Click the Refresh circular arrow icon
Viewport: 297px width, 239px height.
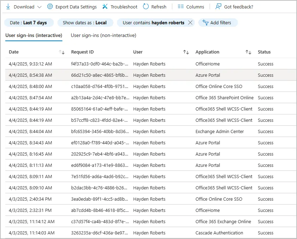pyautogui.click(x=146, y=7)
